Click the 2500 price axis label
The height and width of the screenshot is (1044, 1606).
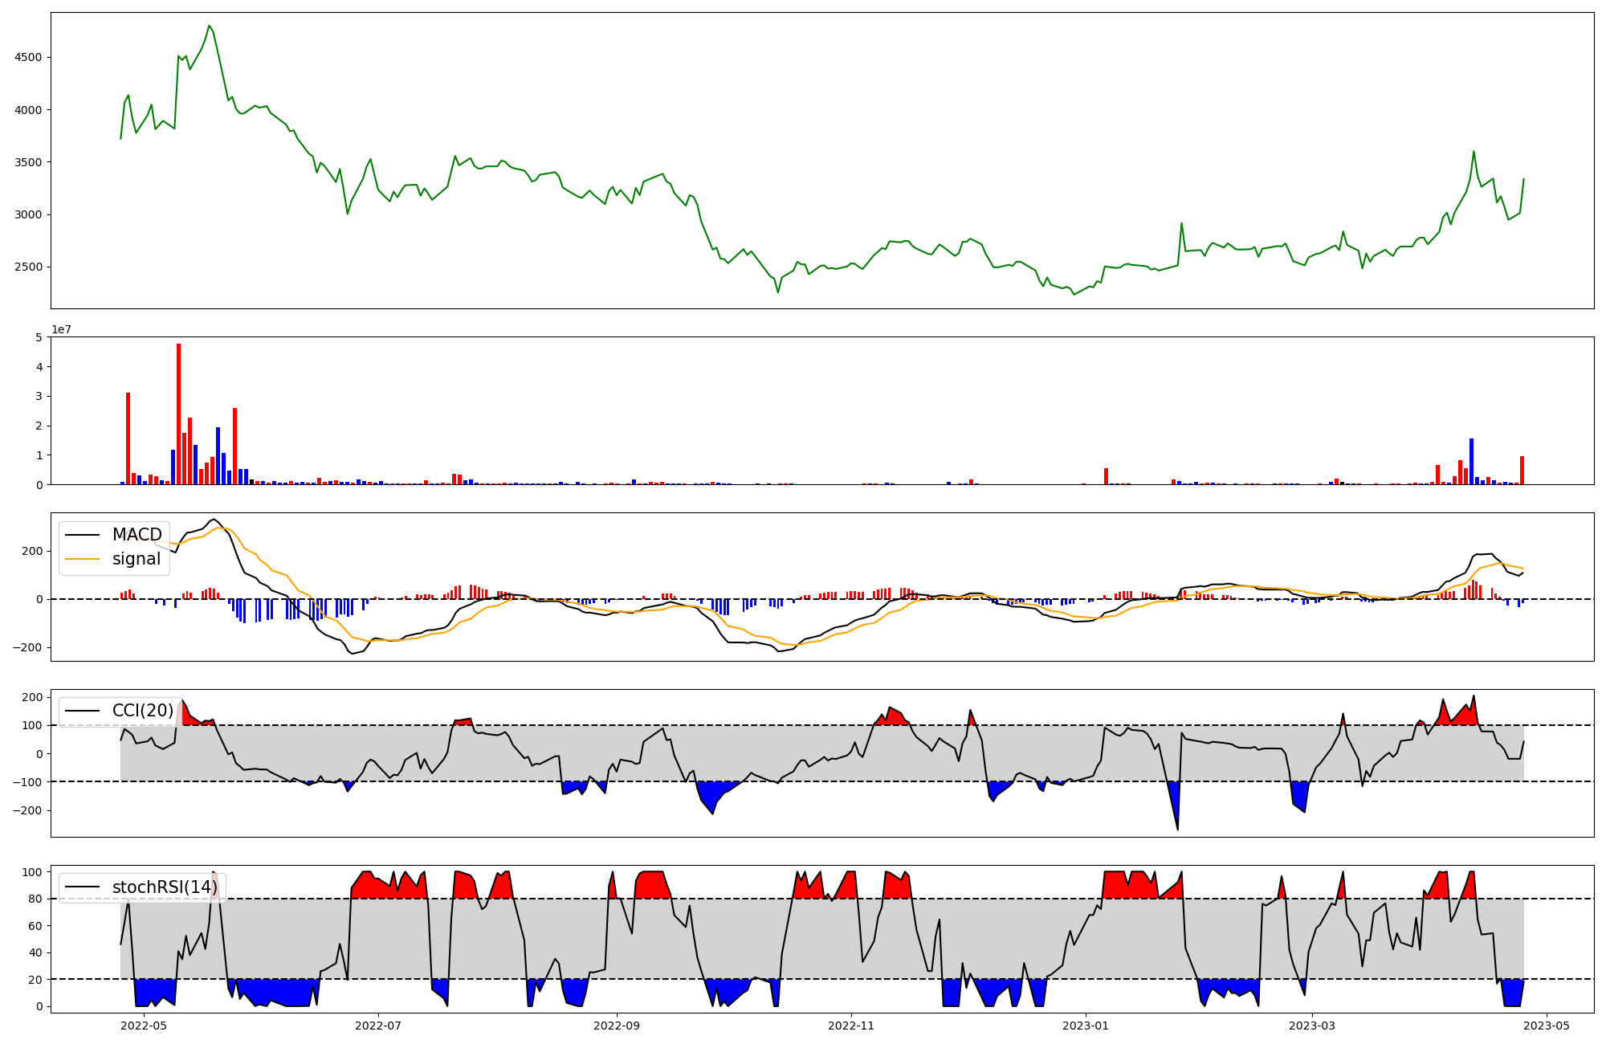[x=28, y=267]
